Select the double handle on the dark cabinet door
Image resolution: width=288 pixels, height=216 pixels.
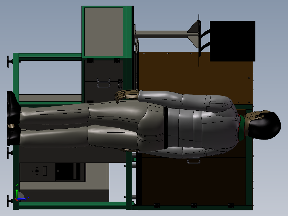point(104,83)
